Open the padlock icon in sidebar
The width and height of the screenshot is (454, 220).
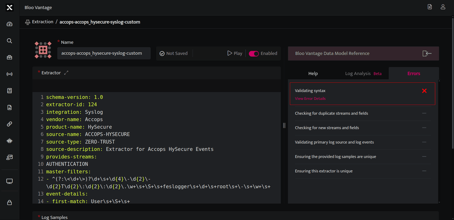tap(10, 203)
